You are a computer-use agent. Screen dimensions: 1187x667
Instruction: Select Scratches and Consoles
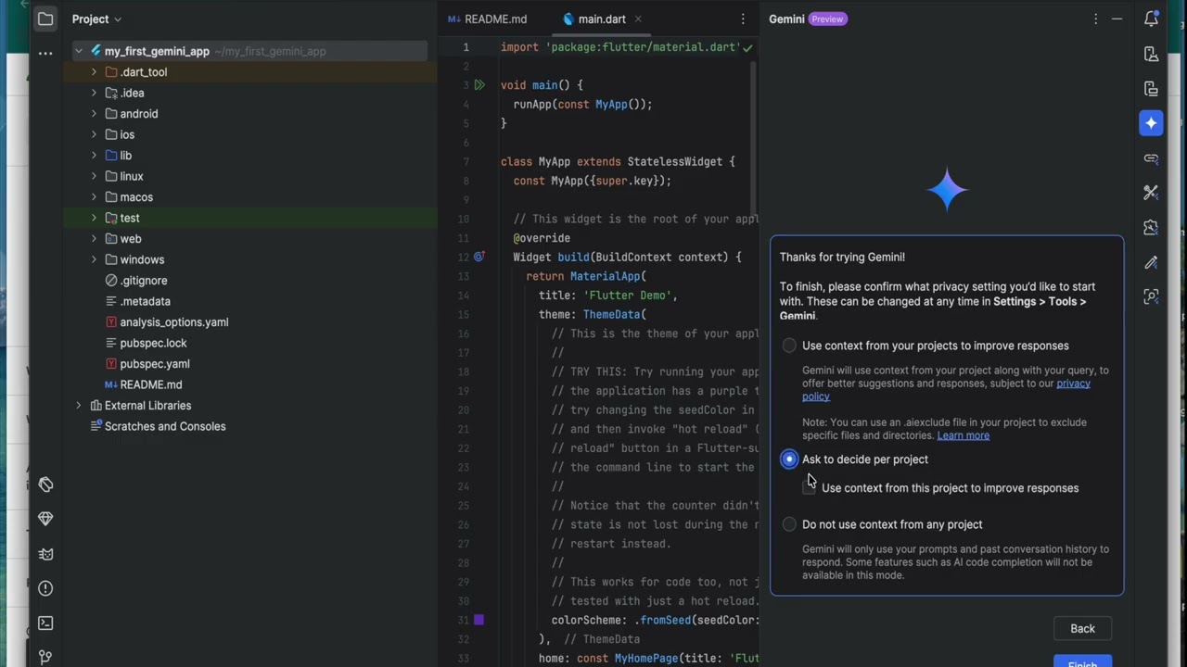165,426
